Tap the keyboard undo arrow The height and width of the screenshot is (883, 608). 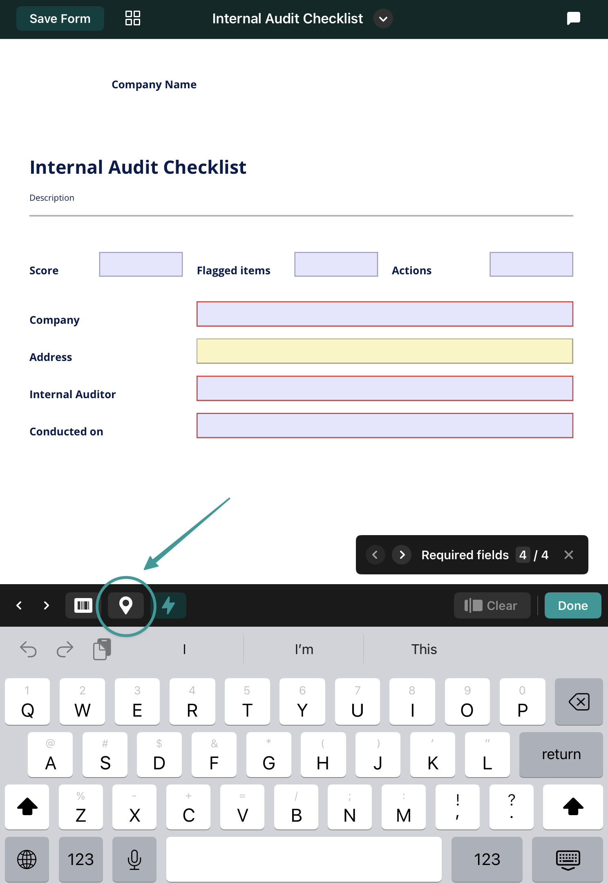[x=28, y=649]
